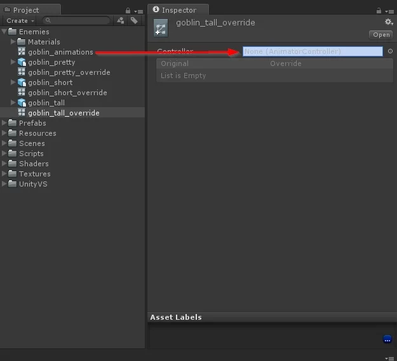Image resolution: width=397 pixels, height=361 pixels.
Task: Open the Inspector gear settings icon
Action: 389,22
